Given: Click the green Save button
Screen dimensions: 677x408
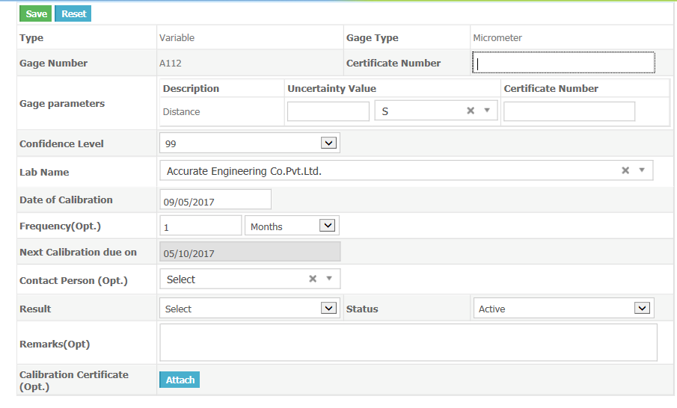Looking at the screenshot, I should (35, 13).
